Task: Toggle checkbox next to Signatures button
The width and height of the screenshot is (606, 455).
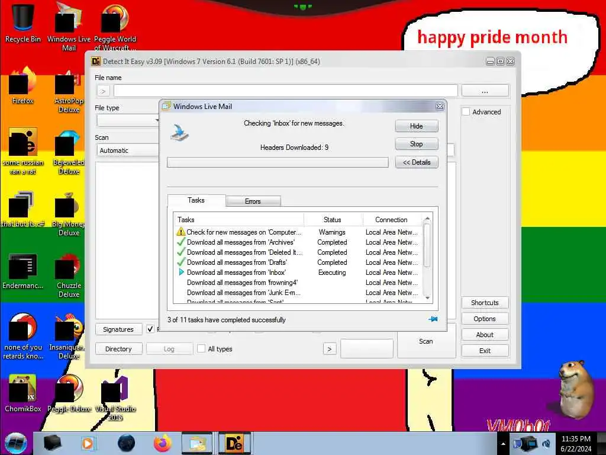Action: tap(150, 329)
